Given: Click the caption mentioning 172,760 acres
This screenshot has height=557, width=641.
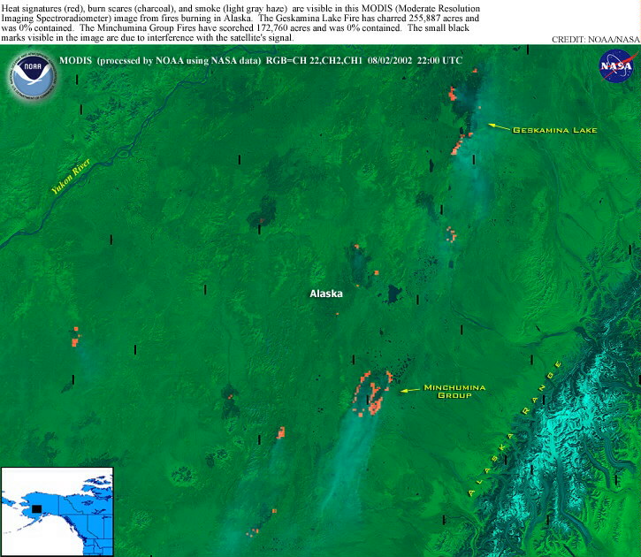Looking at the screenshot, I should click(285, 27).
